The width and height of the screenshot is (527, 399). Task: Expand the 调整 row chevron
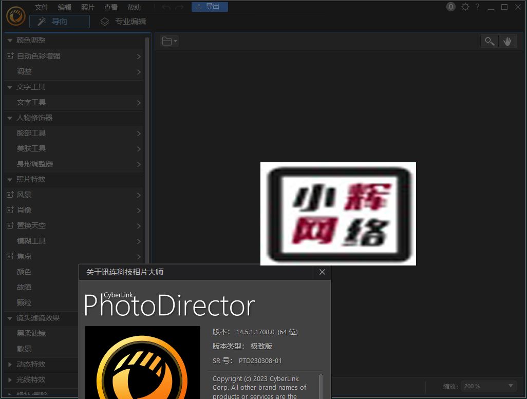(139, 72)
